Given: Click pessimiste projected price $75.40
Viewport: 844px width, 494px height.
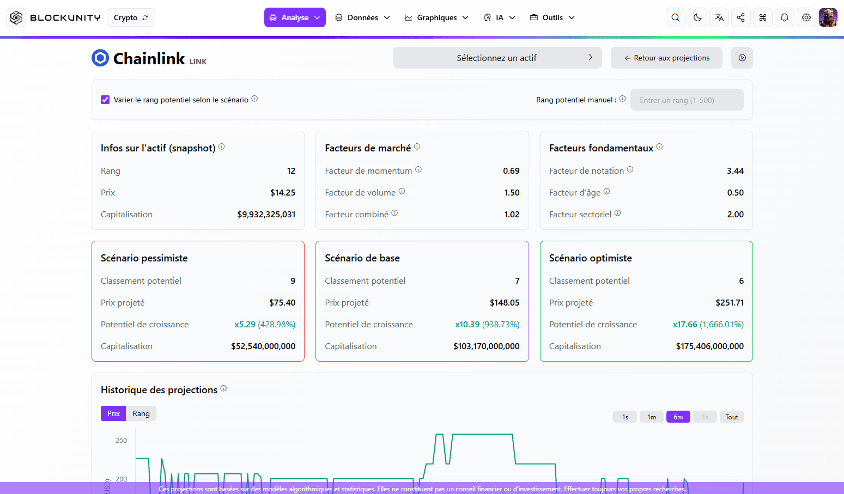Looking at the screenshot, I should pos(282,302).
